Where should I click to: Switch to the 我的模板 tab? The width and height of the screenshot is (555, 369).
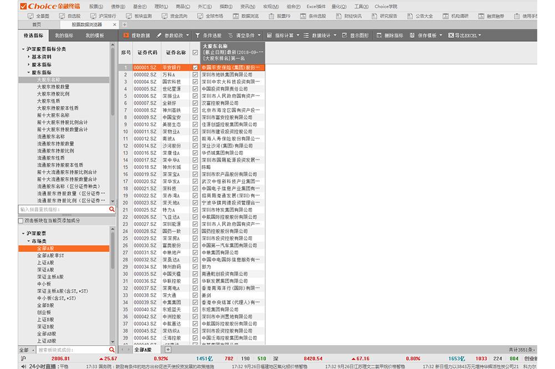click(x=94, y=35)
